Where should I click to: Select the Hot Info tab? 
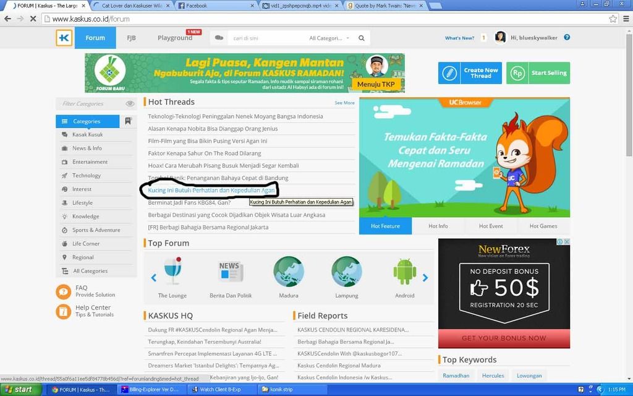pyautogui.click(x=438, y=226)
